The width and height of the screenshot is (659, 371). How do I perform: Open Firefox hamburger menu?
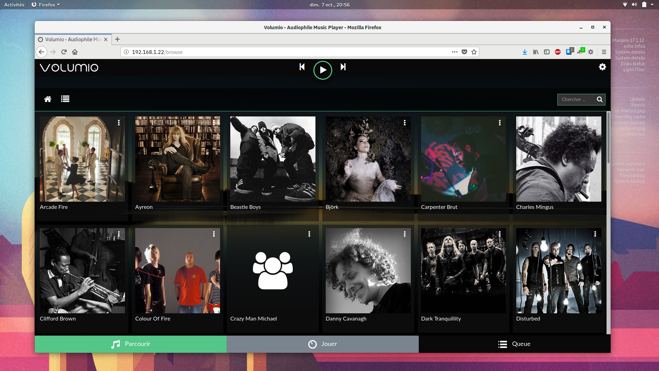click(604, 52)
